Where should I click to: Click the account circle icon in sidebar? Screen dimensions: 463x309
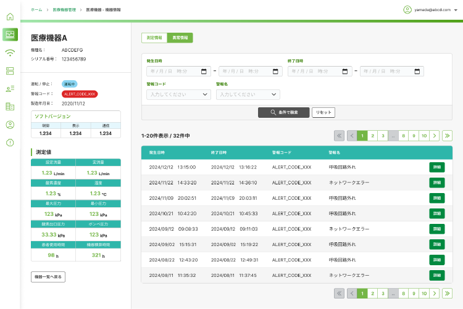pos(10,125)
